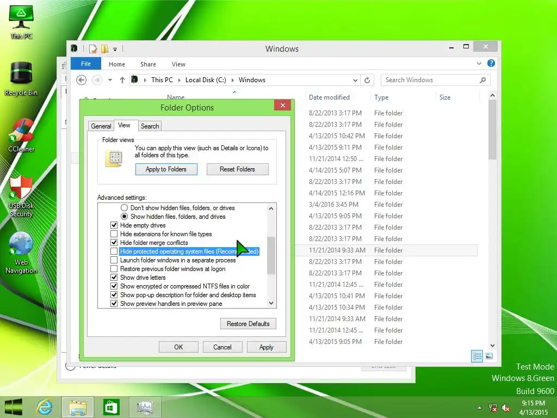Check Launch folder windows in separate process
The image size is (557, 418).
click(114, 260)
